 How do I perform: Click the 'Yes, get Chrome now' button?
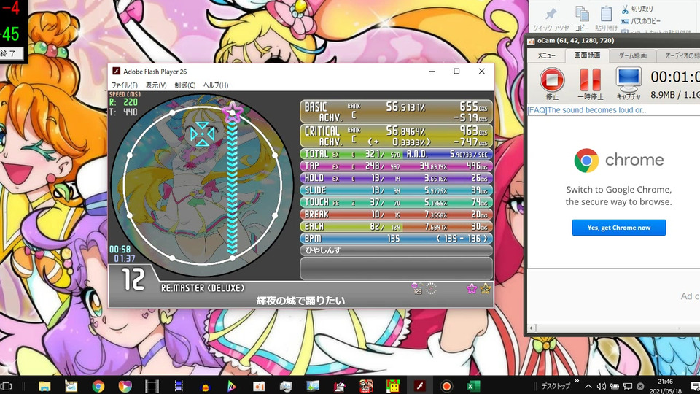pos(619,228)
